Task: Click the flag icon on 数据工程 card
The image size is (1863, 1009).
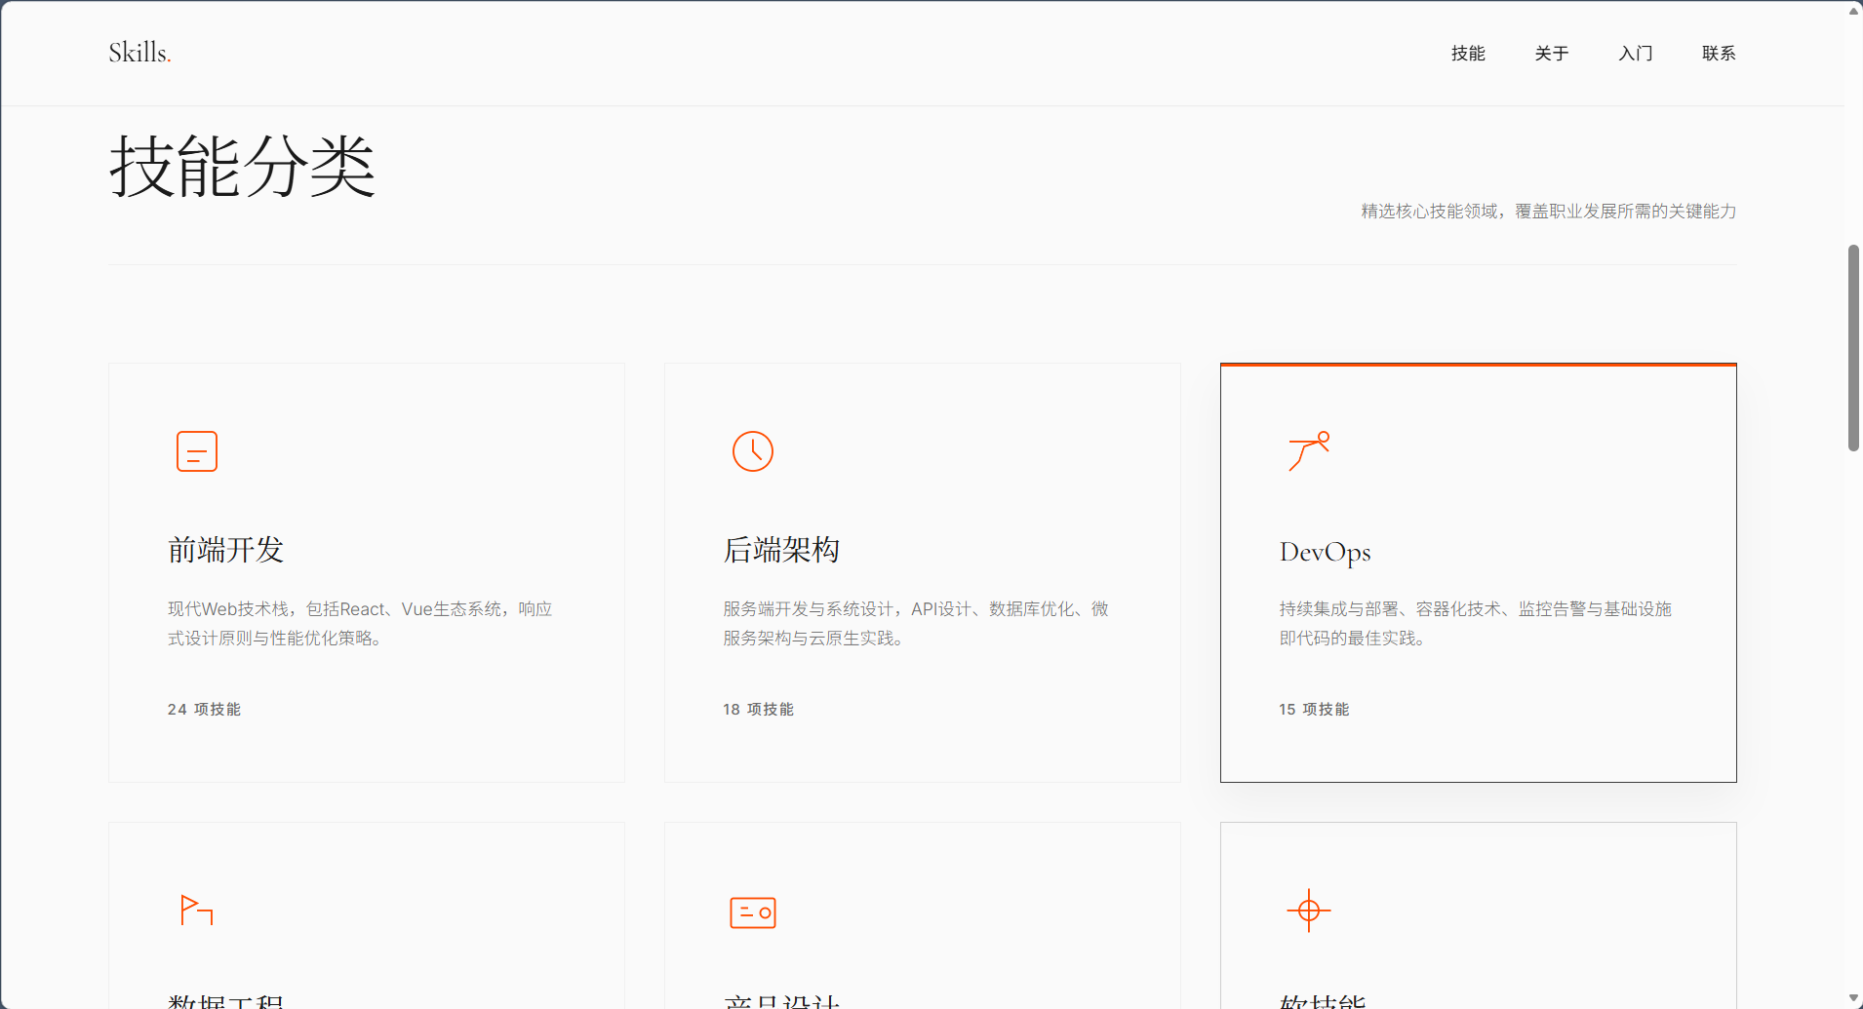Action: click(196, 911)
